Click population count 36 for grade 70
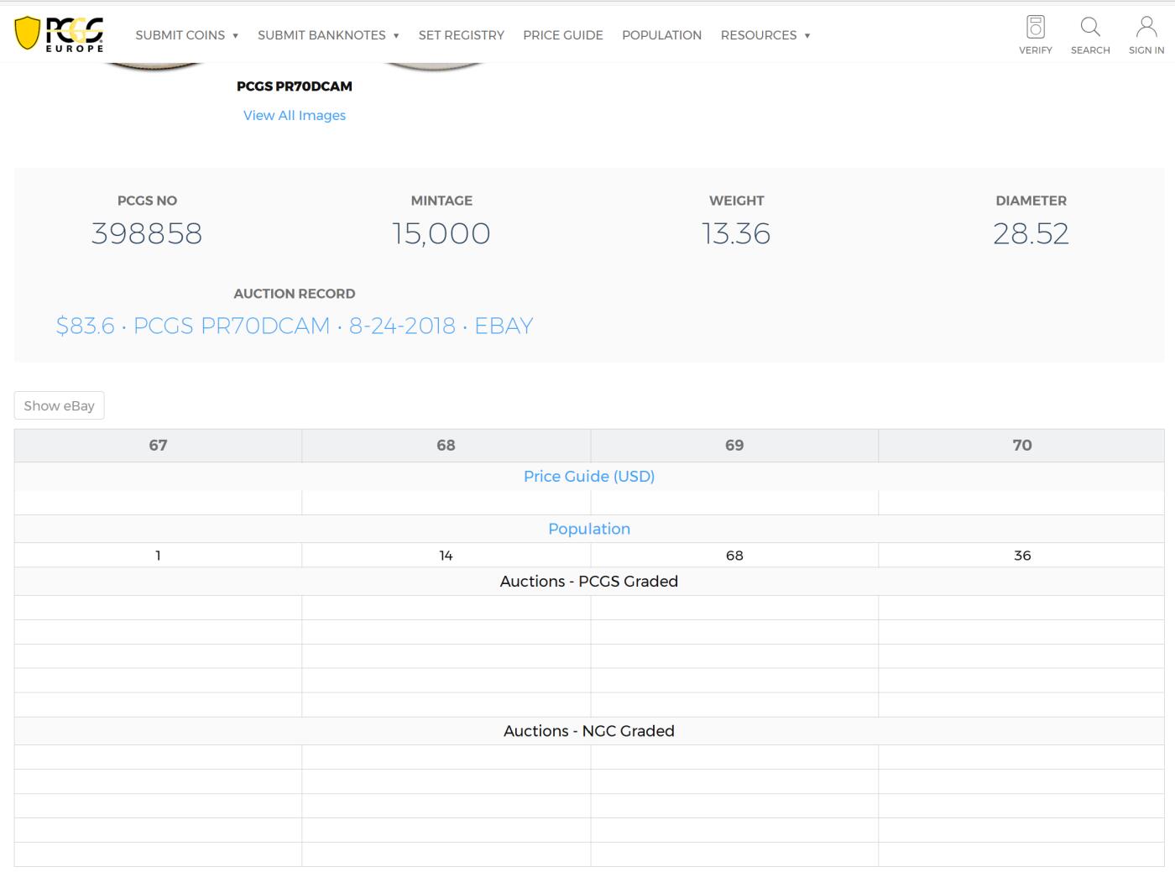Image resolution: width=1175 pixels, height=872 pixels. (1021, 556)
